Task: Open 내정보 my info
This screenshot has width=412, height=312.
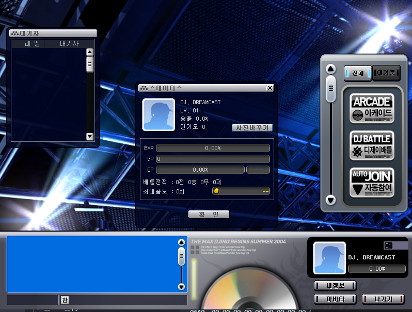Action: point(335,286)
